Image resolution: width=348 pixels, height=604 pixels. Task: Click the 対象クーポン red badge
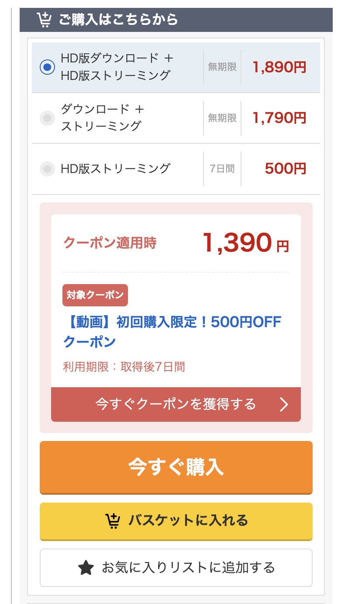coord(95,295)
